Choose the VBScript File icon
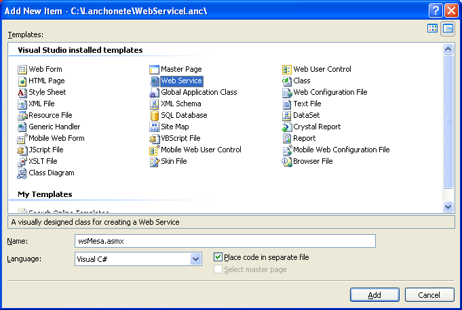462x310 pixels. [154, 138]
